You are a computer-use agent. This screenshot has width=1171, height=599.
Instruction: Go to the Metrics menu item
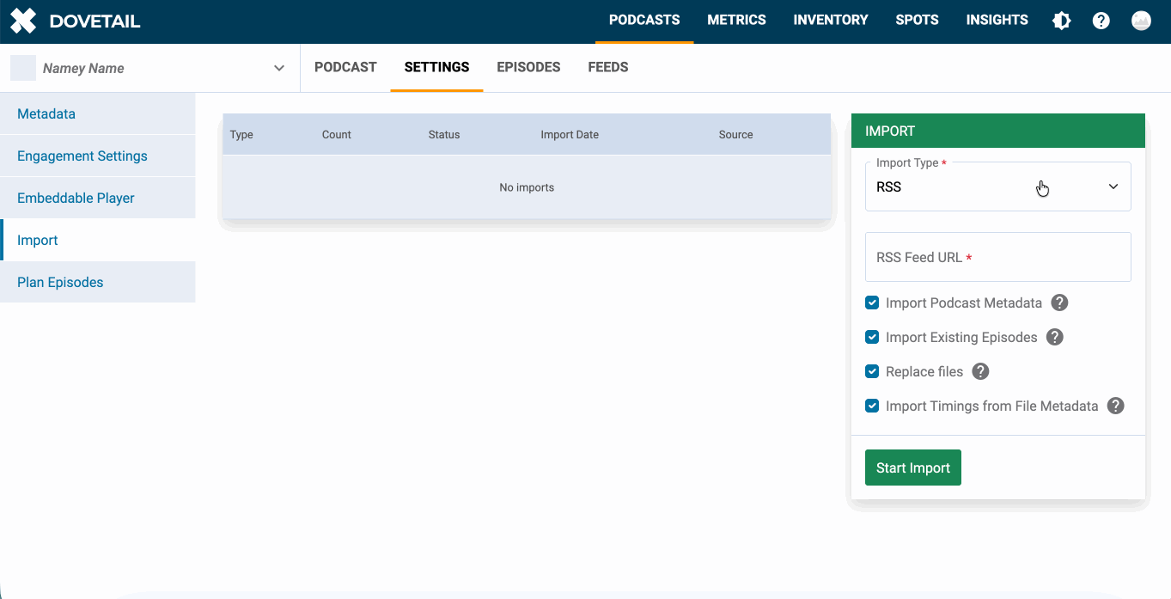click(736, 20)
